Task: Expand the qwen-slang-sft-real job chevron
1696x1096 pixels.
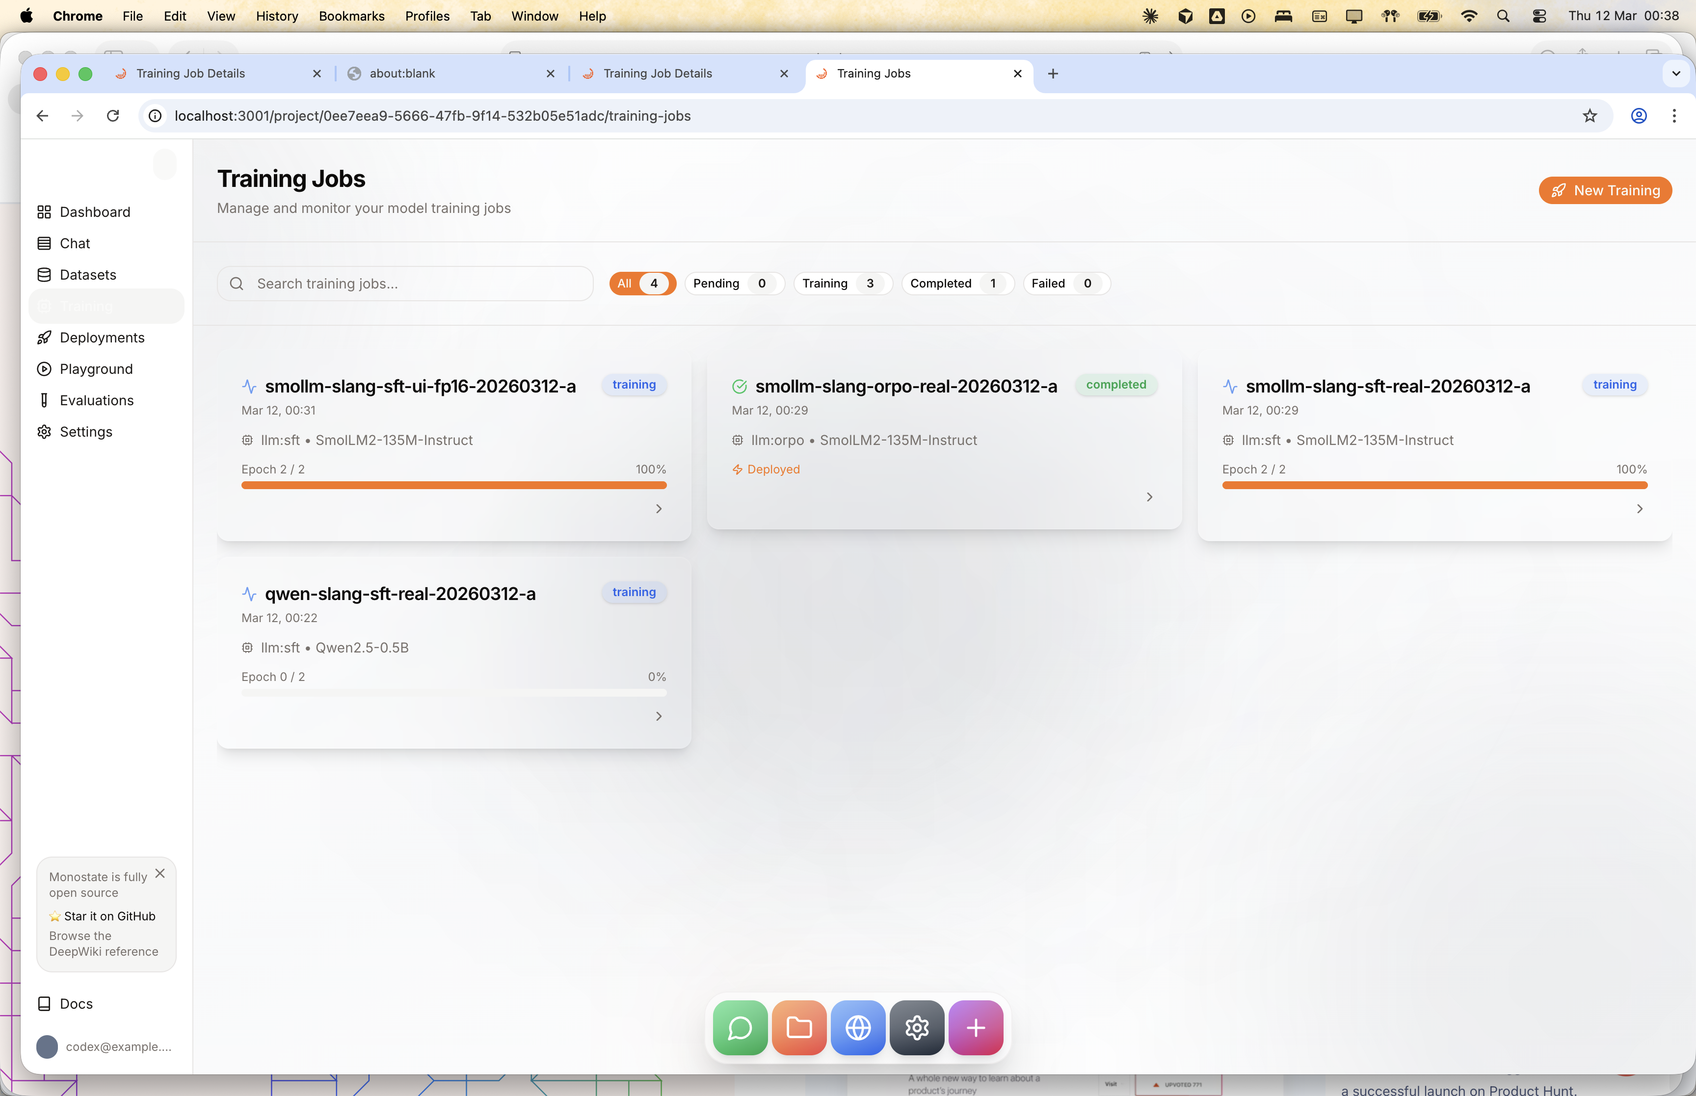Action: point(659,716)
